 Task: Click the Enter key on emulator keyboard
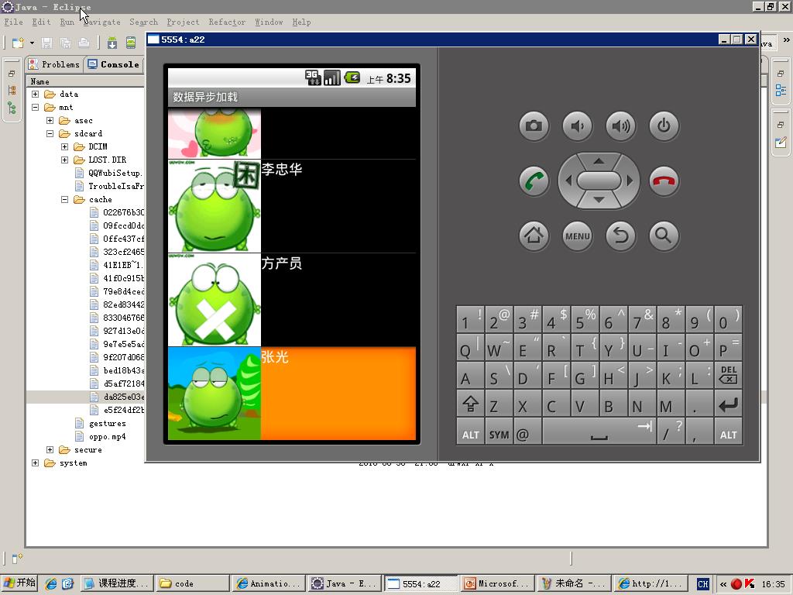[x=728, y=403]
